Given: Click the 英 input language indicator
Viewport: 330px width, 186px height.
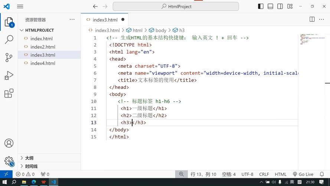Looking at the screenshot, I should (x=292, y=182).
